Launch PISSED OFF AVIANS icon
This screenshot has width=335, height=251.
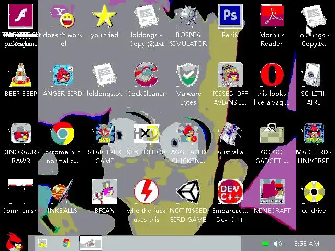(x=230, y=75)
